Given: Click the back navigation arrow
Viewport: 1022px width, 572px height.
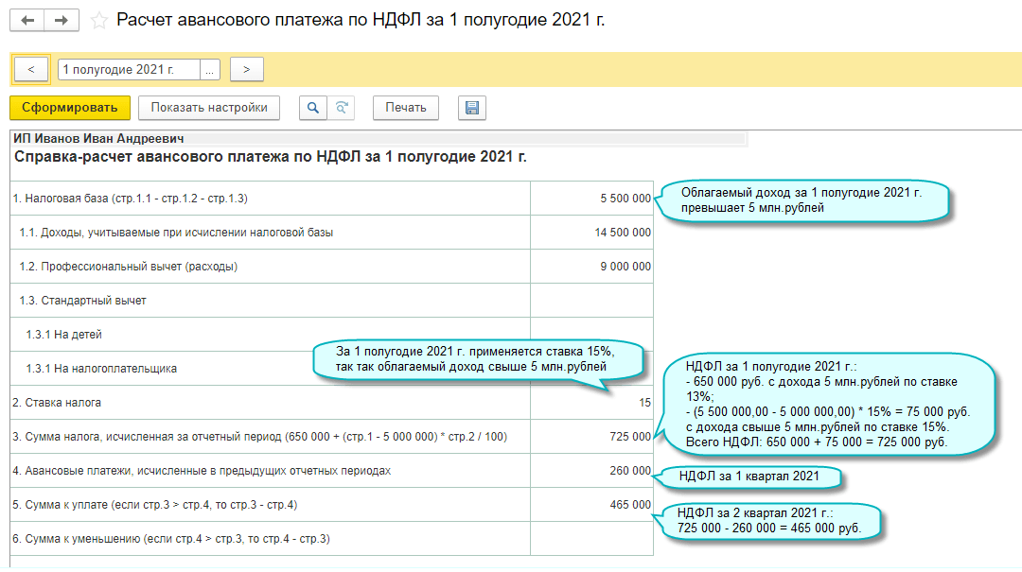Looking at the screenshot, I should 26,21.
